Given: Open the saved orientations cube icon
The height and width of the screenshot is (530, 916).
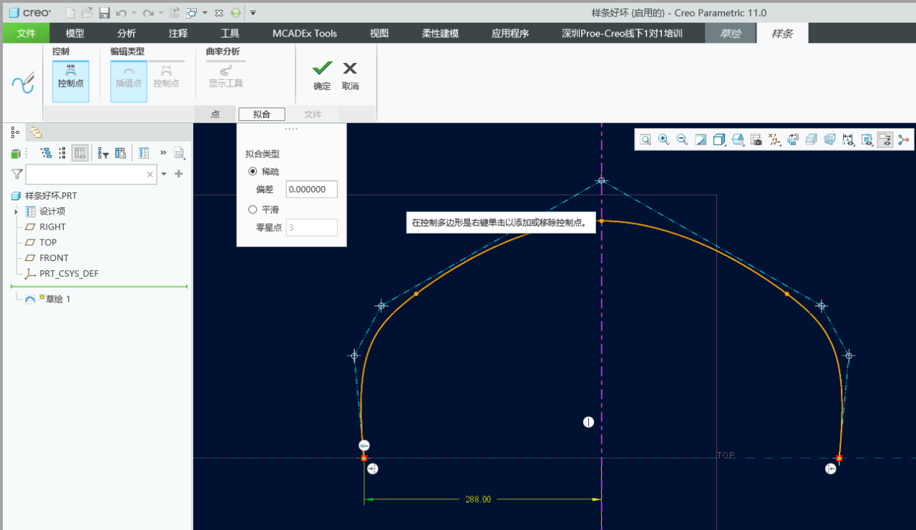Looking at the screenshot, I should click(x=738, y=139).
